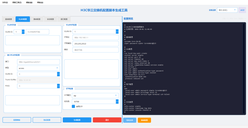Image resolution: width=248 pixels, height=128 pixels.
Task: Focus the IP地址 input field
Action: [x=95, y=38]
